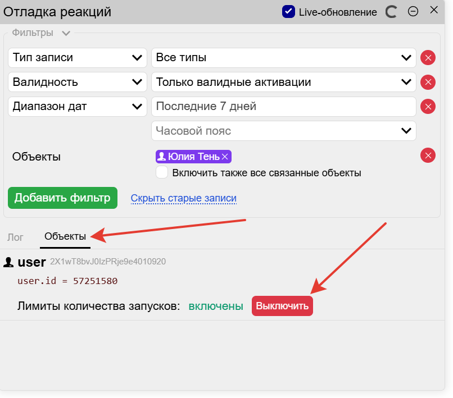Close the Отладка реакций panel
The image size is (453, 398).
tap(434, 10)
